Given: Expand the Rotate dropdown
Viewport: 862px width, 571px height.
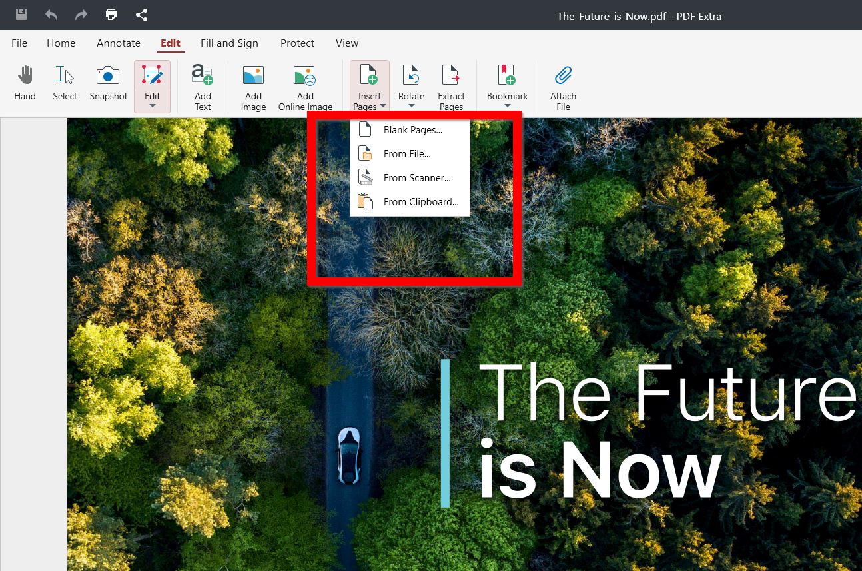Looking at the screenshot, I should [411, 105].
